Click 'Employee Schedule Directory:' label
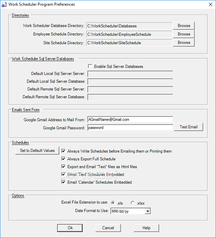 [x=59, y=34]
